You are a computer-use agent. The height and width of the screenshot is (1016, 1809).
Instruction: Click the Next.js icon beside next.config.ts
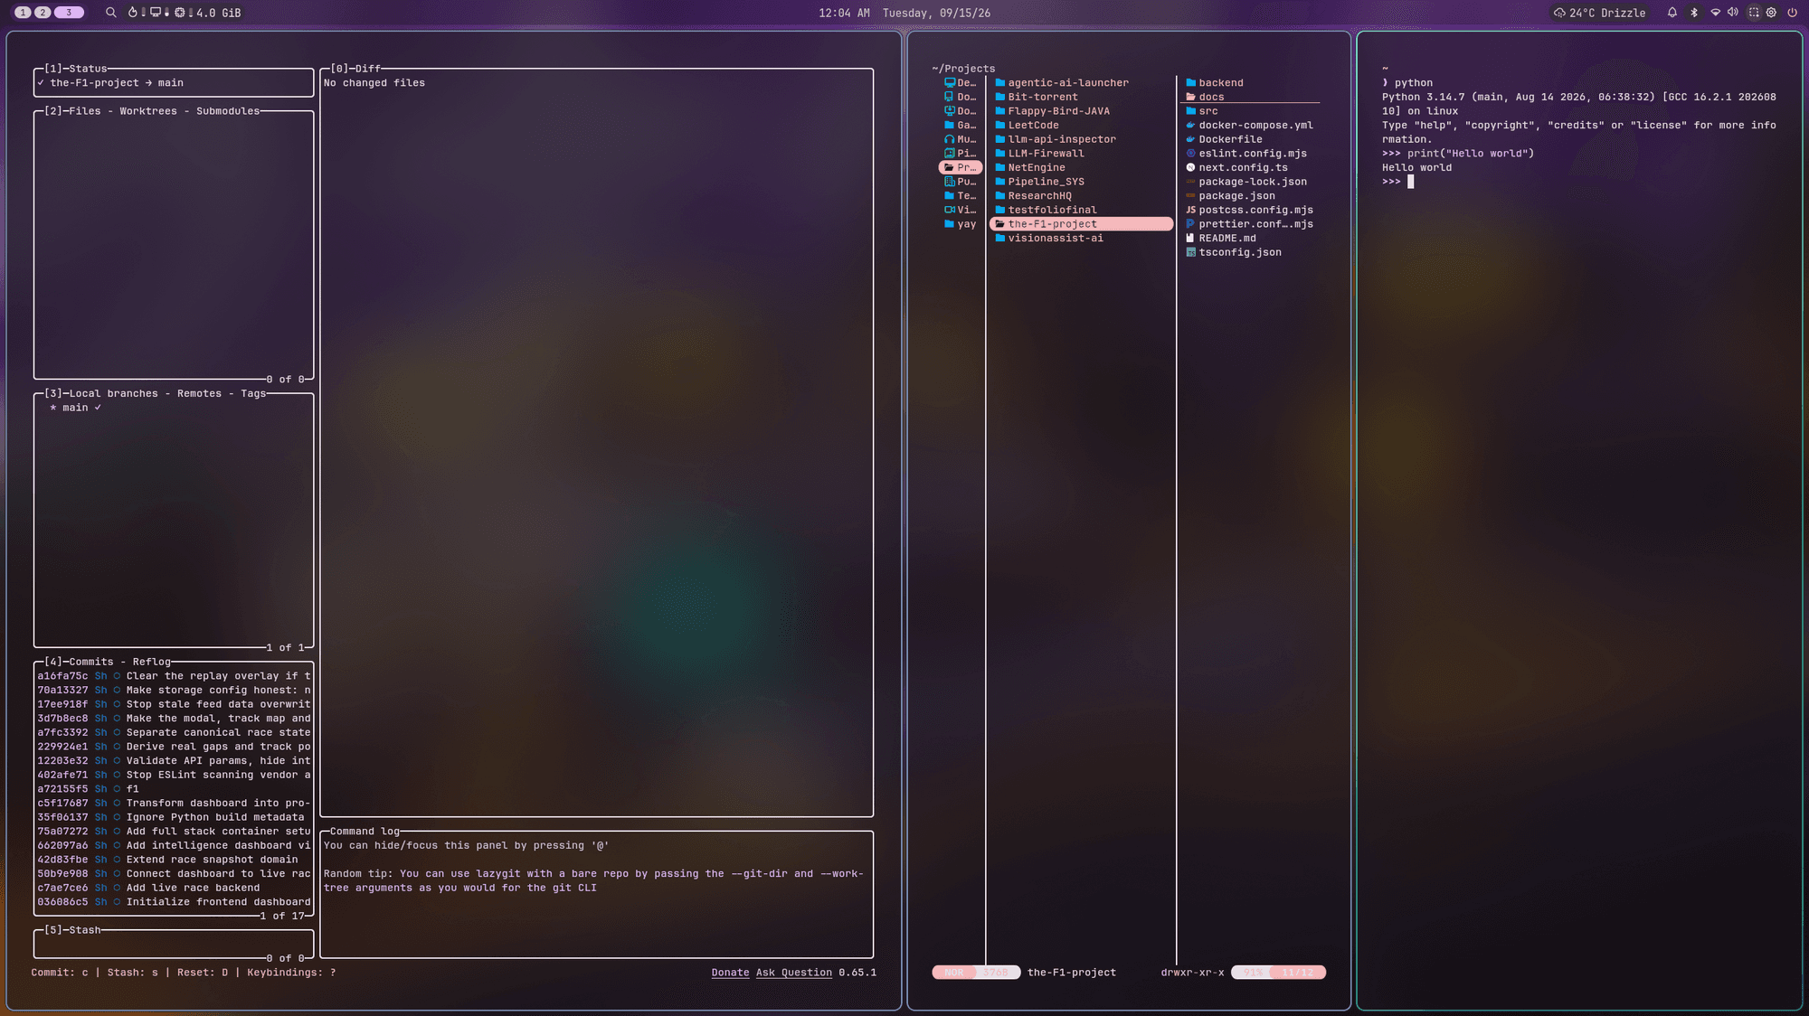tap(1191, 167)
